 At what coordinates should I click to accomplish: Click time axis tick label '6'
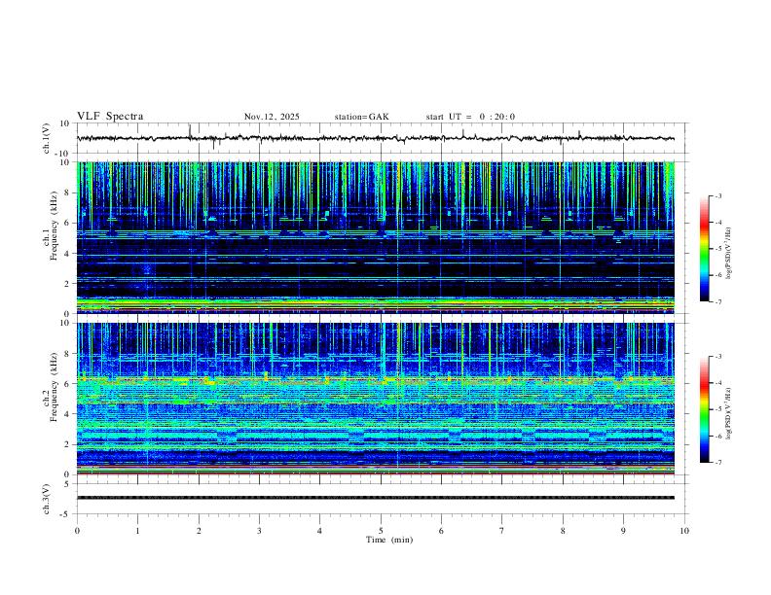(441, 531)
